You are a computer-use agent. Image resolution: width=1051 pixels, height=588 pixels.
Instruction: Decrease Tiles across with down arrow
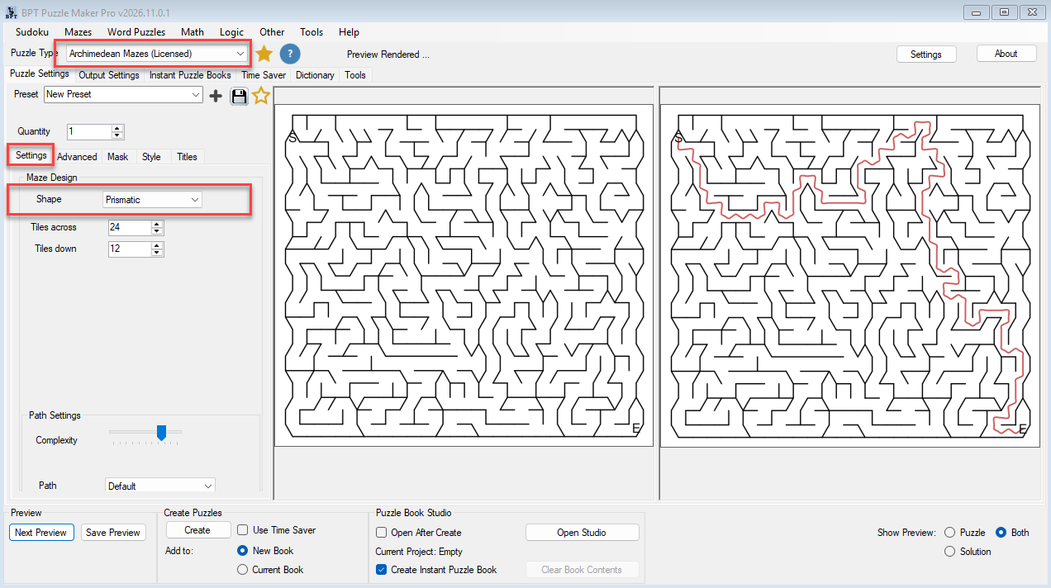click(157, 231)
